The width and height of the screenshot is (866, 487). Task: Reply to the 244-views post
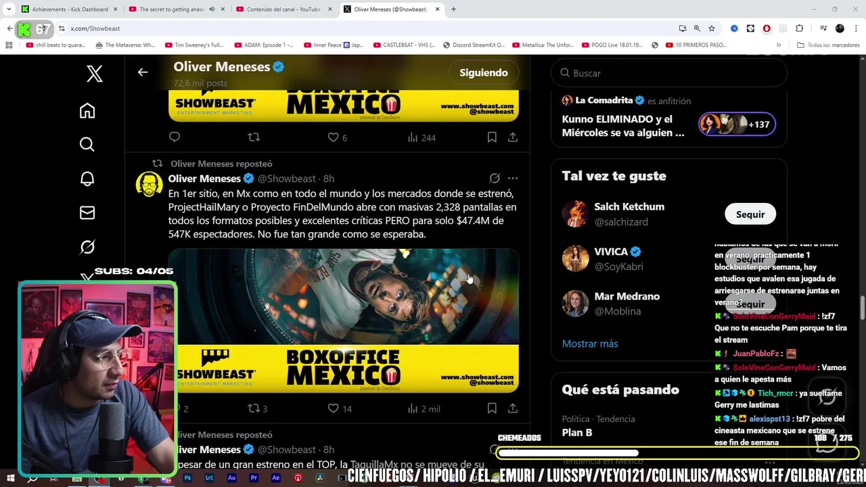[x=175, y=137]
